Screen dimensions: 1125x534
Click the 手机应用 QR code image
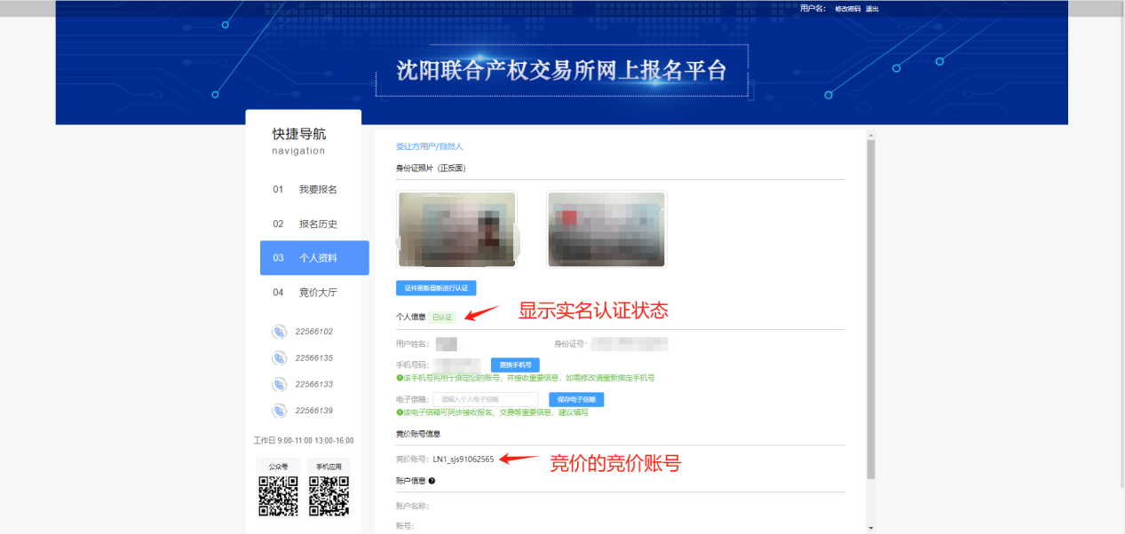click(329, 496)
